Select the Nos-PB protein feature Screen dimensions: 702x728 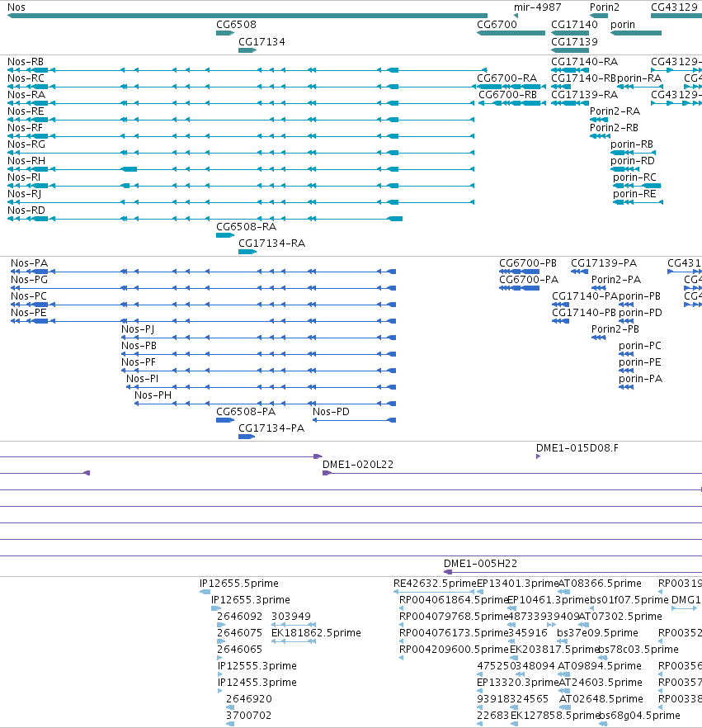[x=259, y=354]
